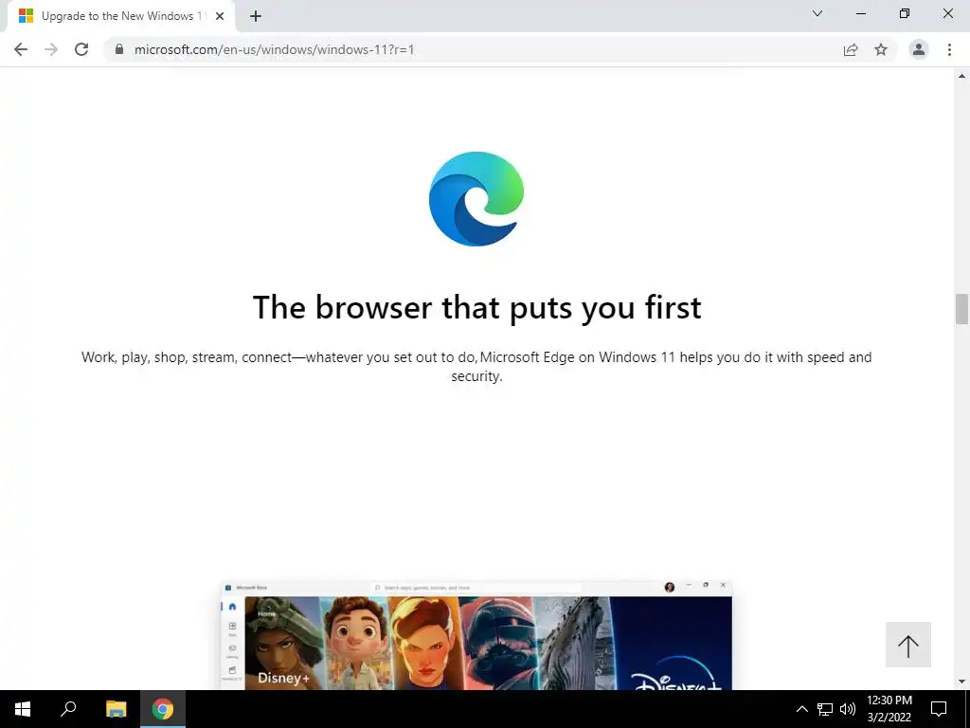Click the Microsoft Store Disney+ screenshot
The height and width of the screenshot is (728, 970).
point(476,635)
